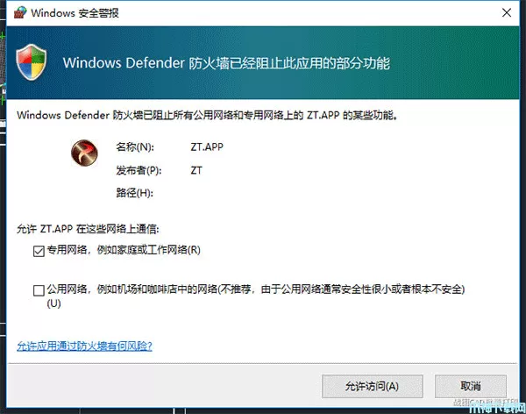Click the ZT.APP name value
This screenshot has height=414, width=526.
point(207,147)
